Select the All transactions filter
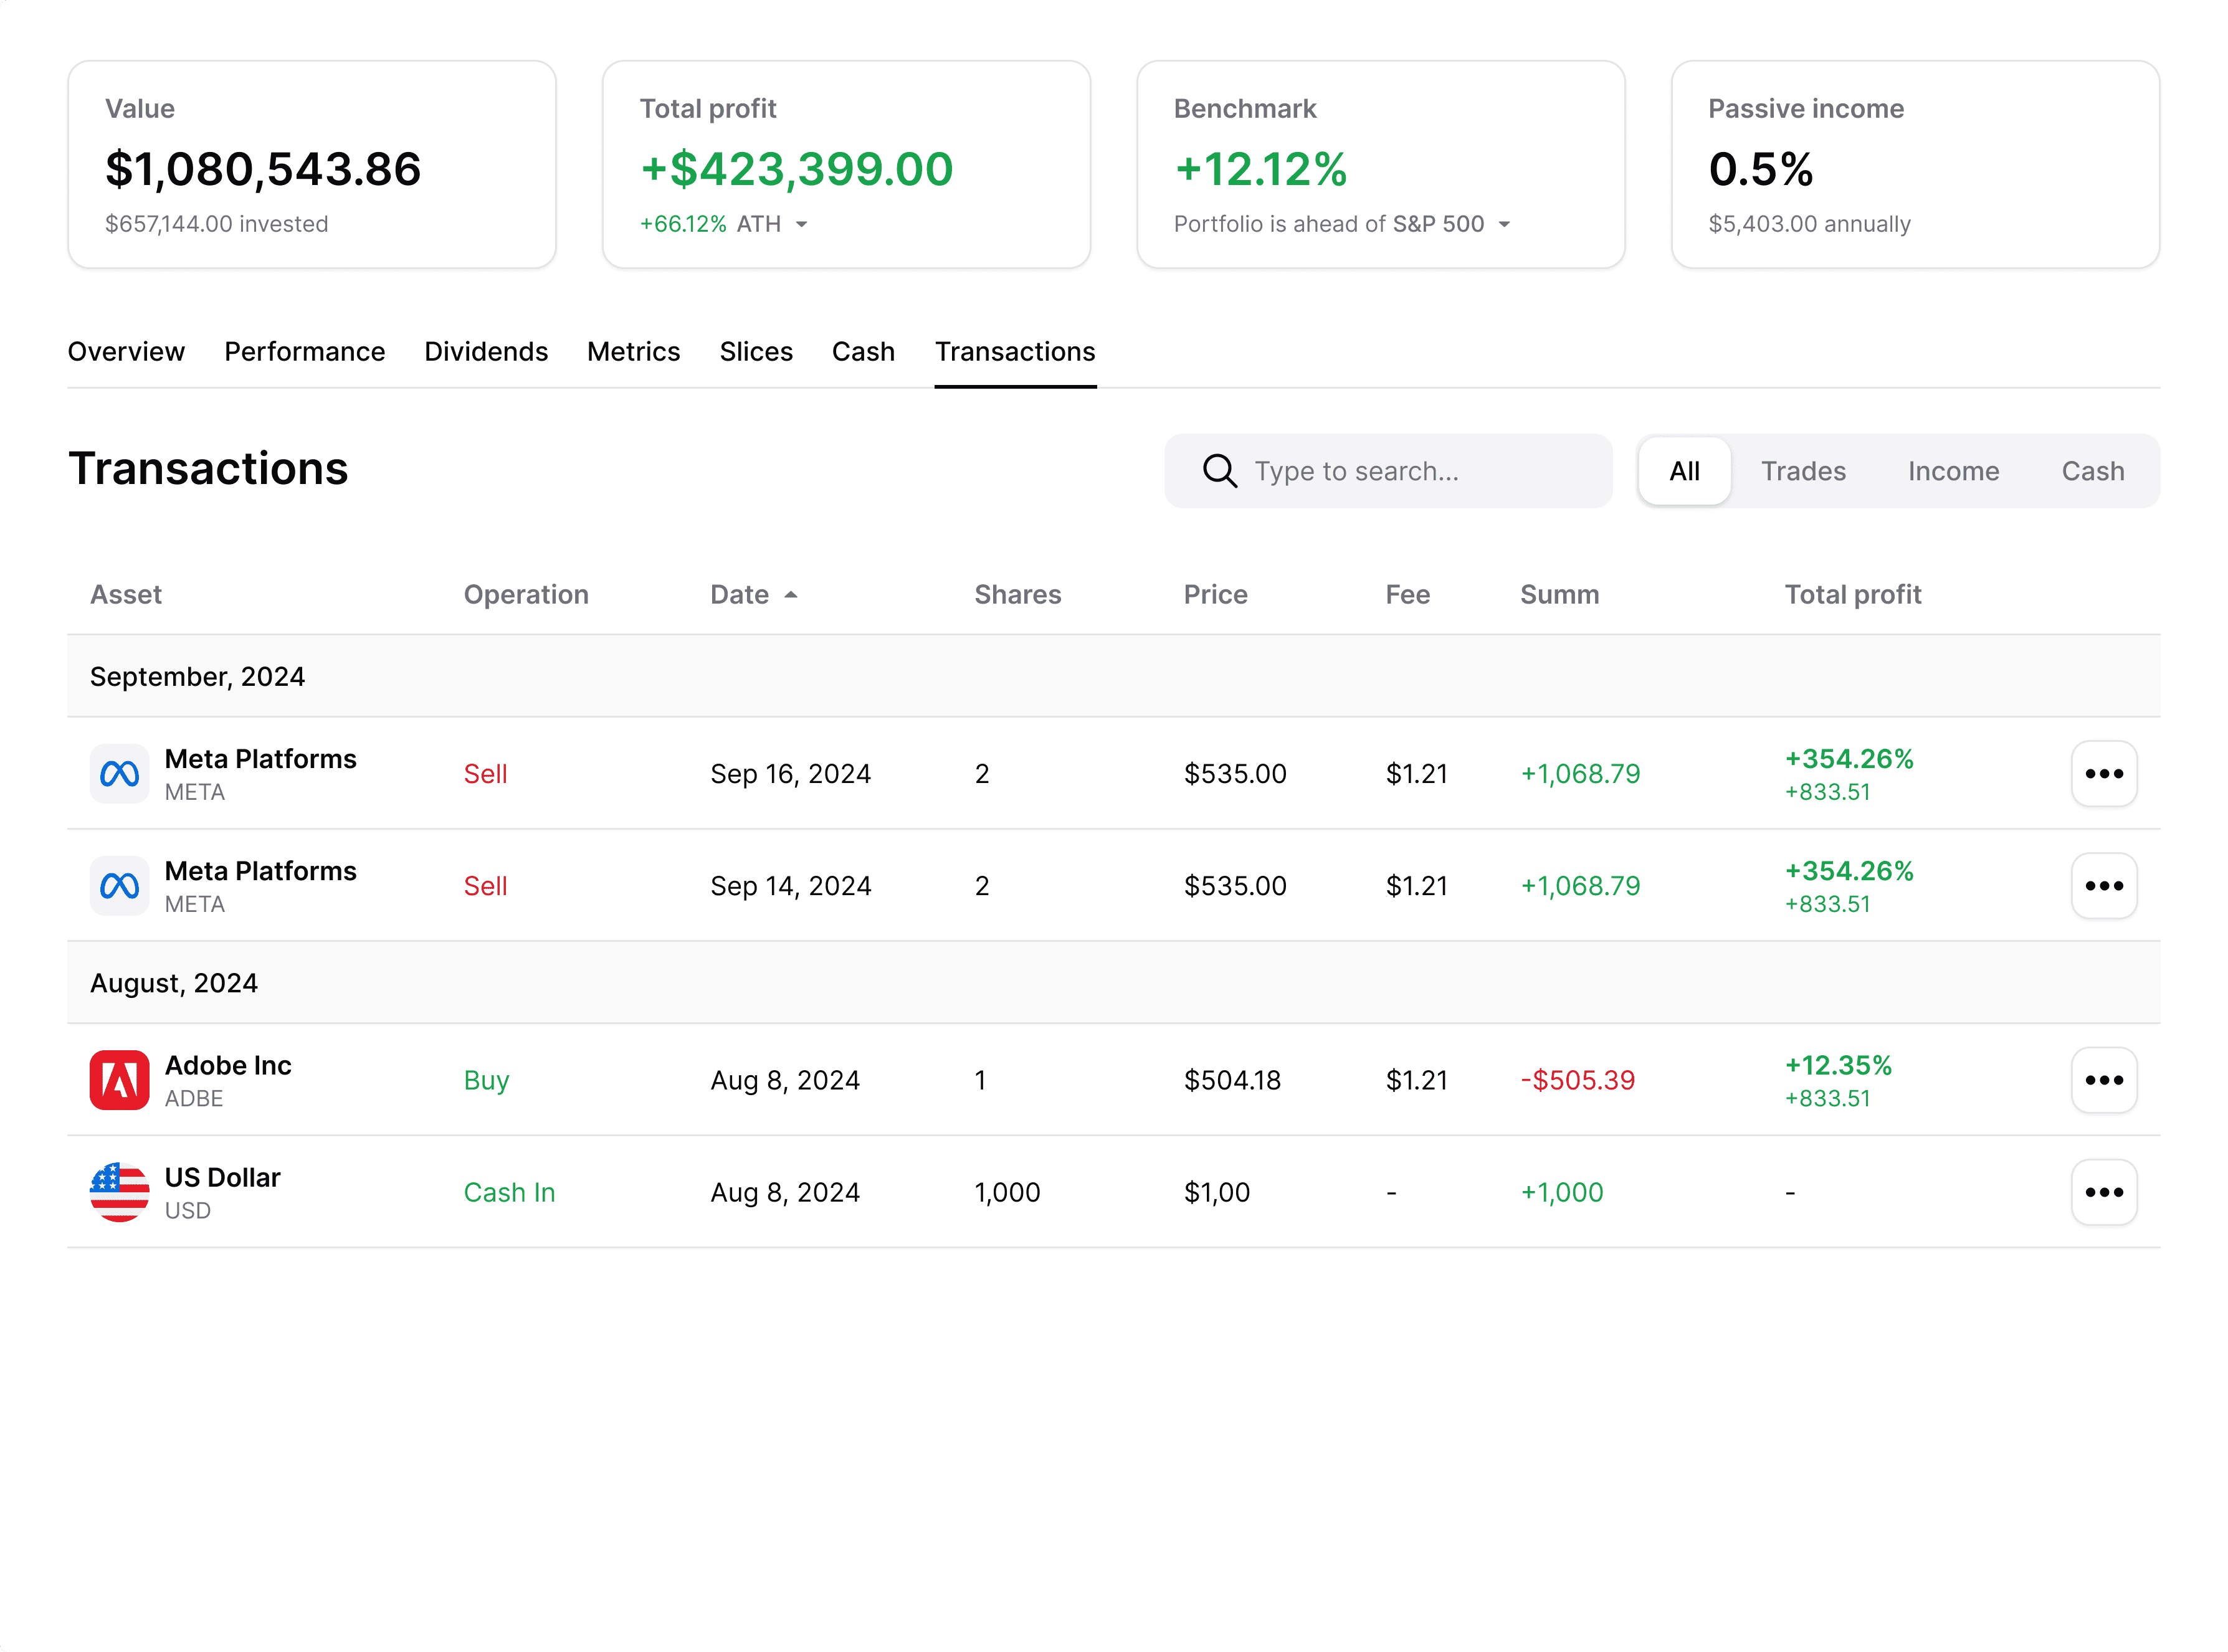 [1684, 470]
